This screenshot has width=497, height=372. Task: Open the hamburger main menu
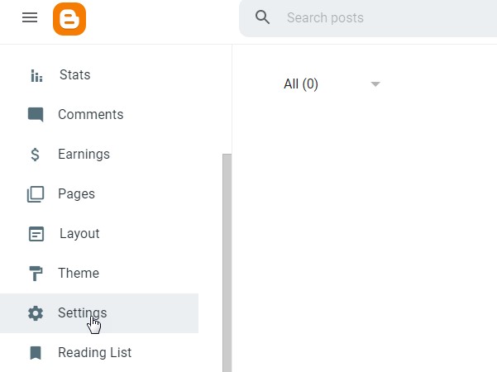click(30, 17)
